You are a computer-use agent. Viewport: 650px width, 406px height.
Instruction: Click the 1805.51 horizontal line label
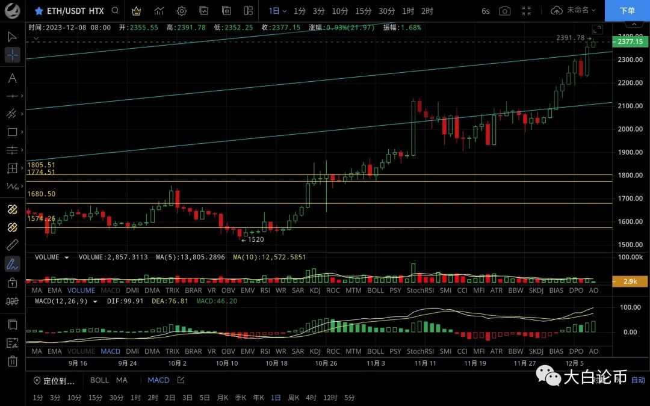[x=41, y=165]
